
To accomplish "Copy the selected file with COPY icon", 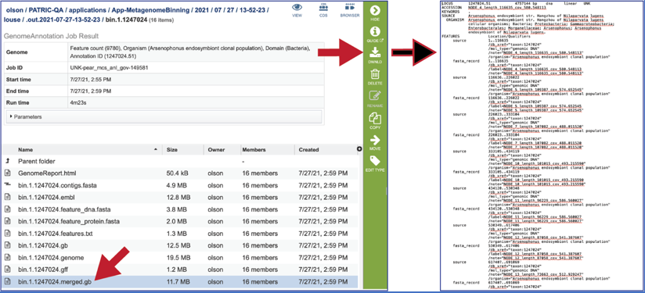I will coord(375,119).
